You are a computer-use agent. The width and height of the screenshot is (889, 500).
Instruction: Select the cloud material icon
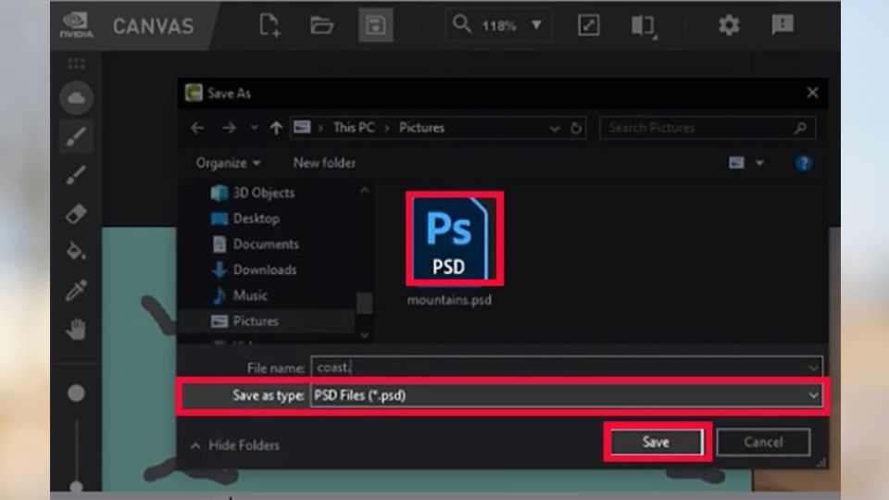pos(76,98)
